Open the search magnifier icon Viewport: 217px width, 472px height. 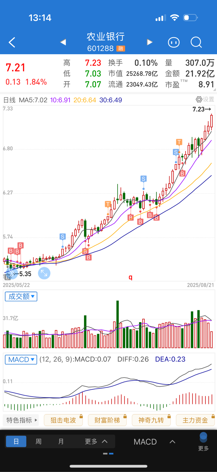click(x=196, y=42)
